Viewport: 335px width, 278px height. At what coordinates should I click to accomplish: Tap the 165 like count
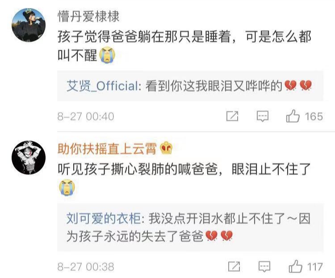click(314, 116)
